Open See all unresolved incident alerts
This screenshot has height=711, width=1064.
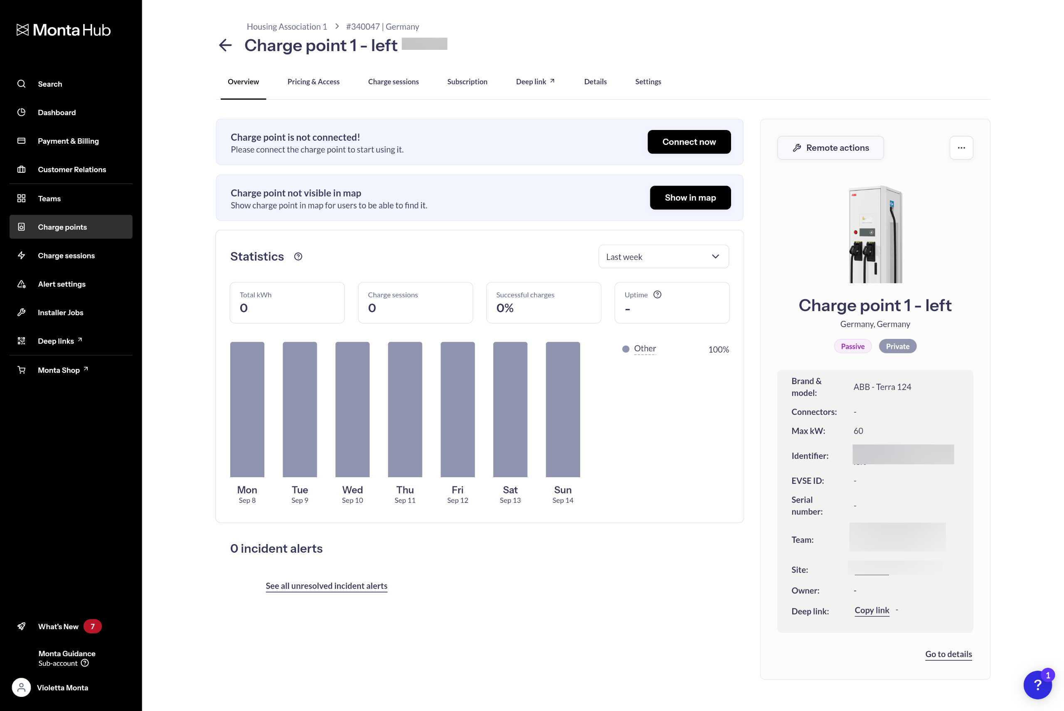point(326,586)
